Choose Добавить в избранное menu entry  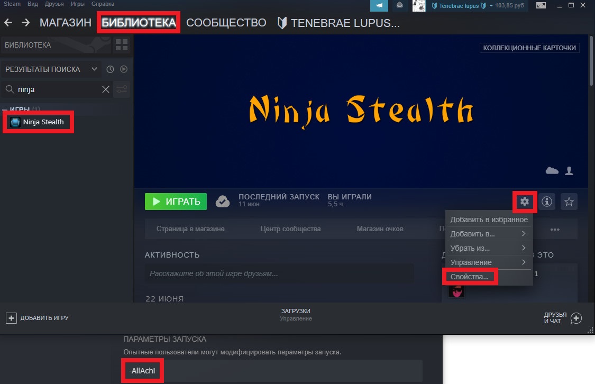click(489, 220)
